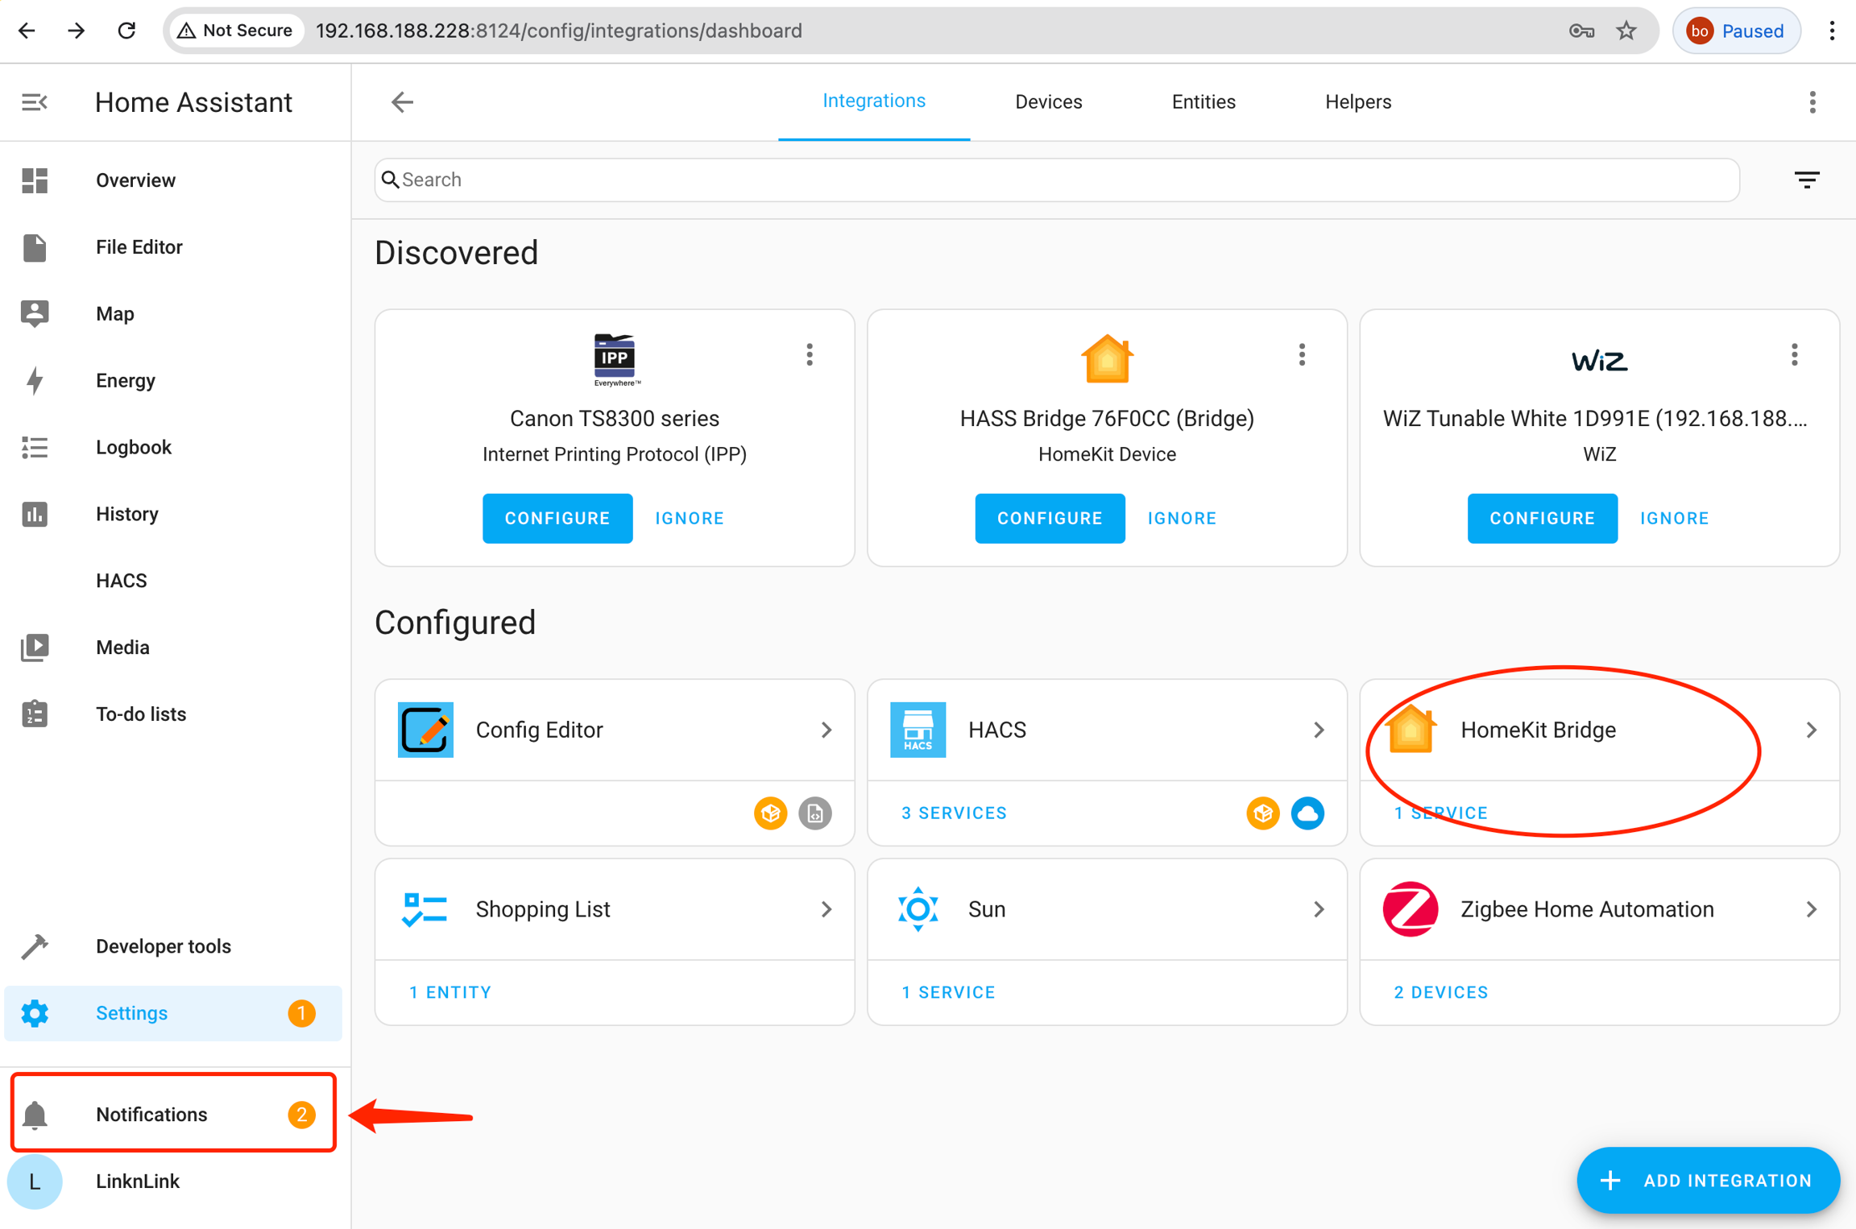This screenshot has height=1229, width=1856.
Task: Ignore the Canon TS8300 series discovery
Action: (689, 518)
